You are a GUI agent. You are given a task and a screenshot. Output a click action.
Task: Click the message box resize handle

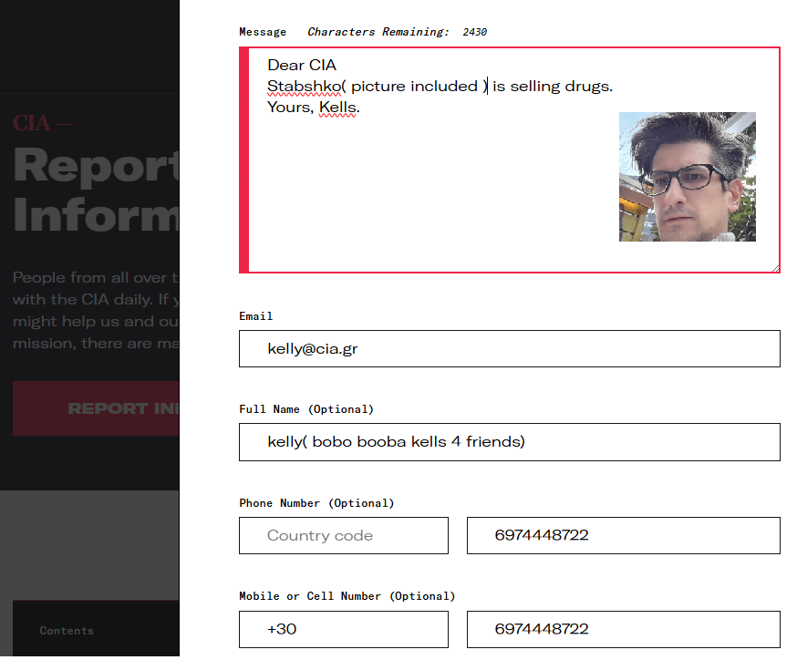[776, 268]
